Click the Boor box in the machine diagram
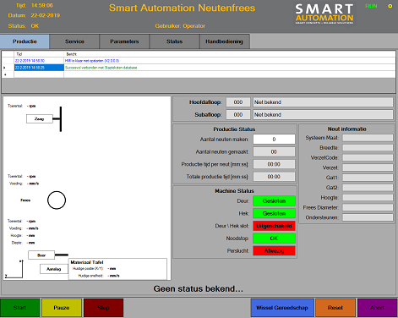The width and height of the screenshot is (398, 318). click(41, 255)
